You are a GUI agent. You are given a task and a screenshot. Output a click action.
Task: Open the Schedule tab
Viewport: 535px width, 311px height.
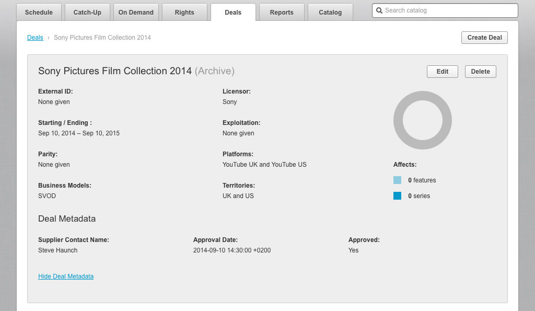coord(39,13)
